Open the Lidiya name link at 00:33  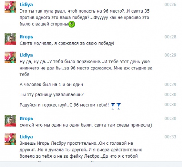[x=26, y=137]
